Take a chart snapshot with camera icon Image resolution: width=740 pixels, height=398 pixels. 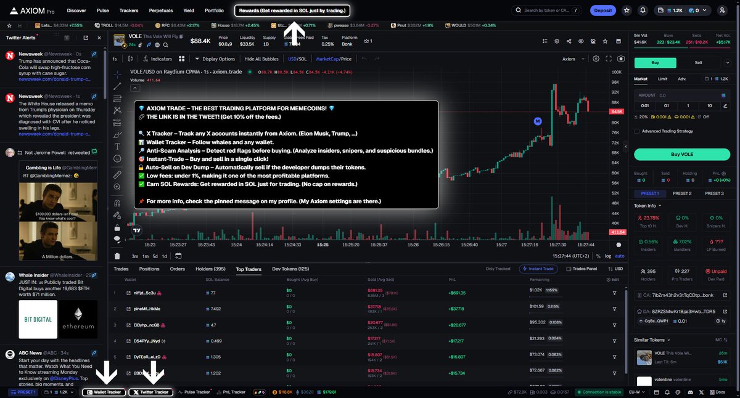(x=621, y=59)
